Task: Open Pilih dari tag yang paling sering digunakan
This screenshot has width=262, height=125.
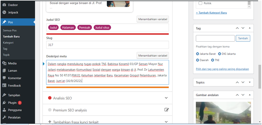Action: (222, 69)
